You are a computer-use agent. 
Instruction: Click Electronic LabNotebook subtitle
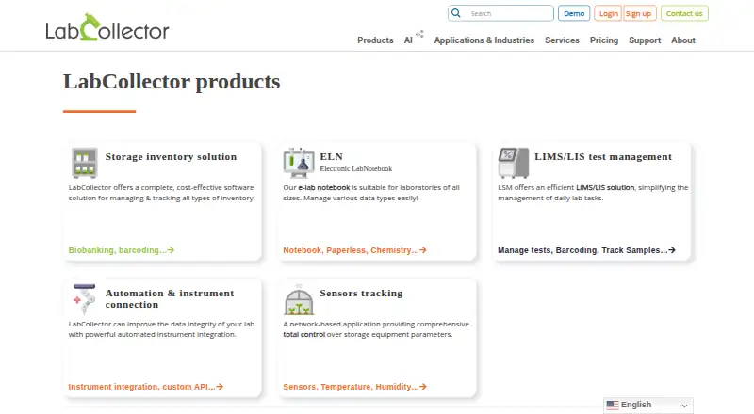click(x=356, y=168)
